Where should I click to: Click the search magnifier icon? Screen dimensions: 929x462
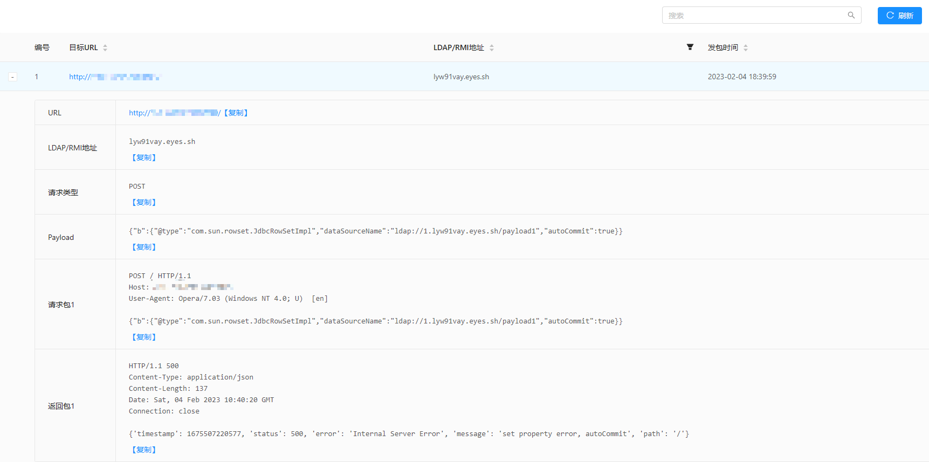coord(851,15)
